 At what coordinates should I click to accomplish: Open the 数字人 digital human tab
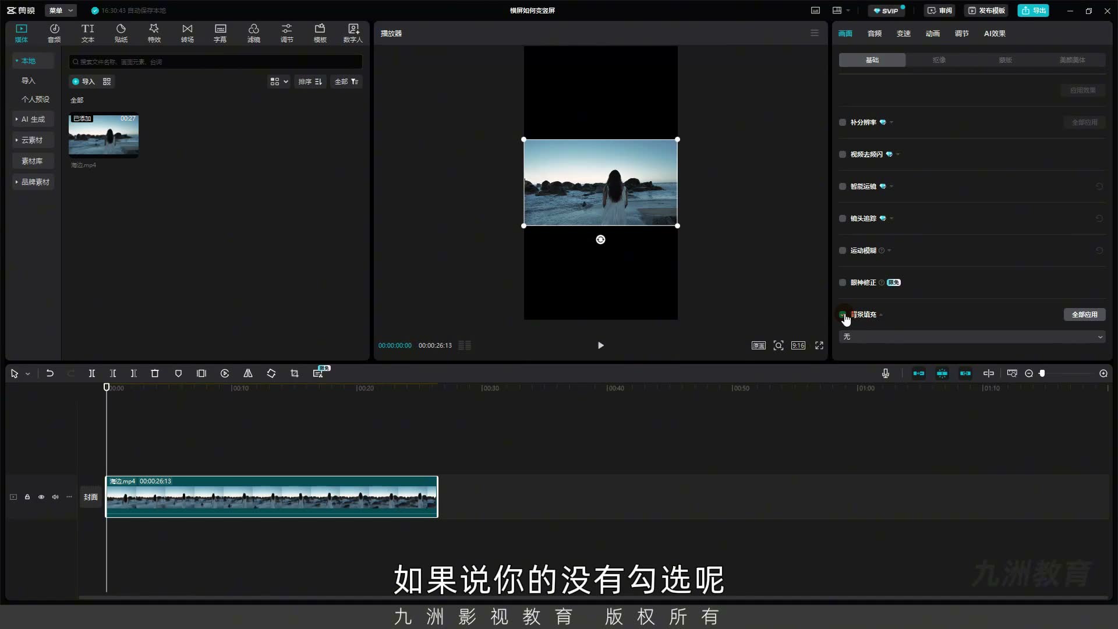[x=353, y=33]
